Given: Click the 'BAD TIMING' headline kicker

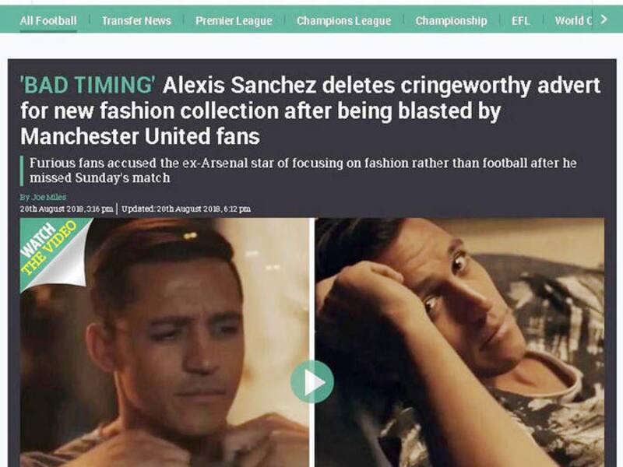Looking at the screenshot, I should (87, 85).
